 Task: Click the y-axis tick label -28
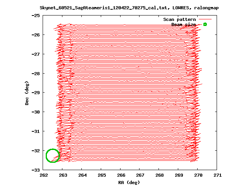(x=36, y=74)
